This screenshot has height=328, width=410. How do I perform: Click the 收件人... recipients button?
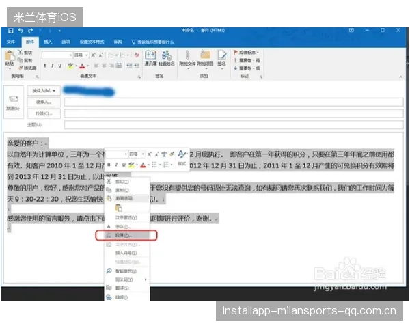44,102
